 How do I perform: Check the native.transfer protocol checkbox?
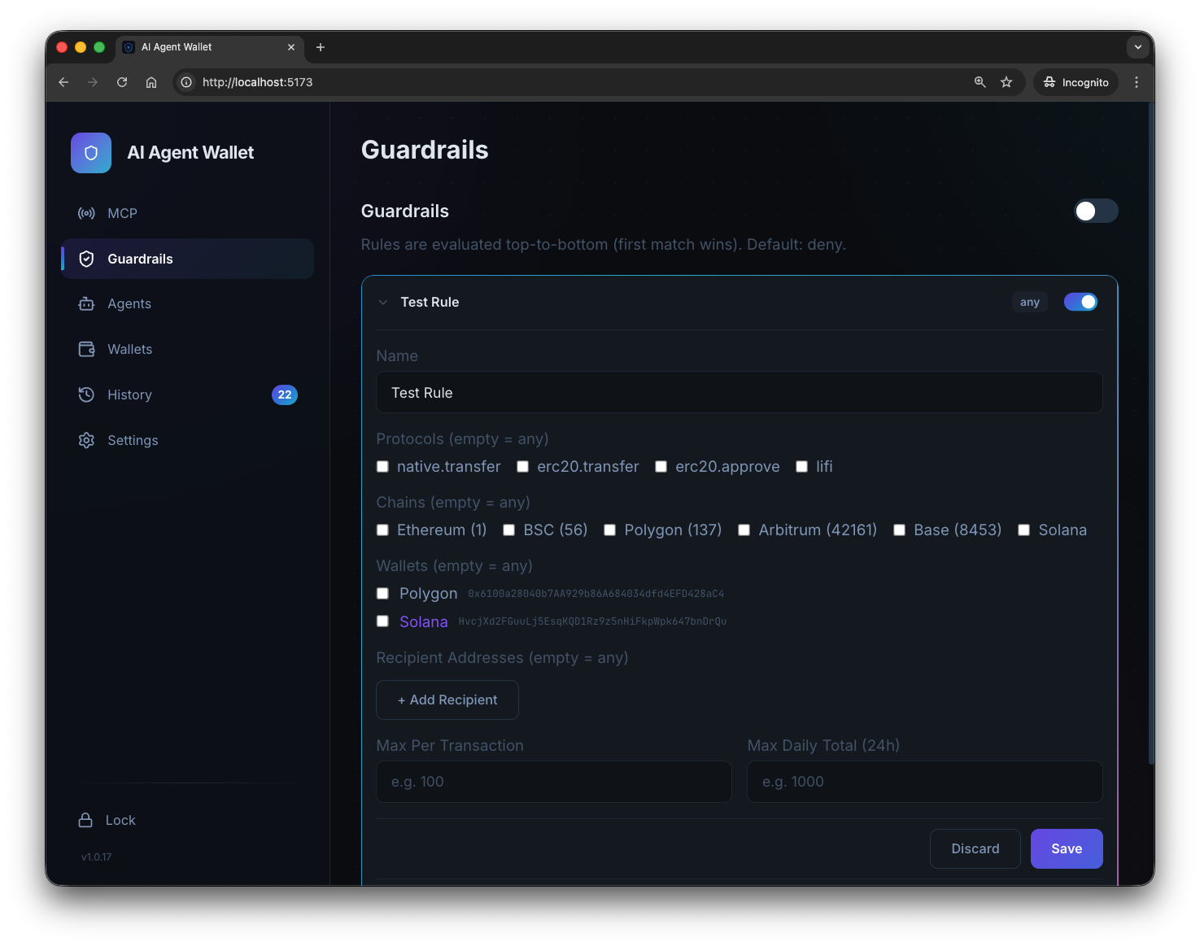coord(382,467)
